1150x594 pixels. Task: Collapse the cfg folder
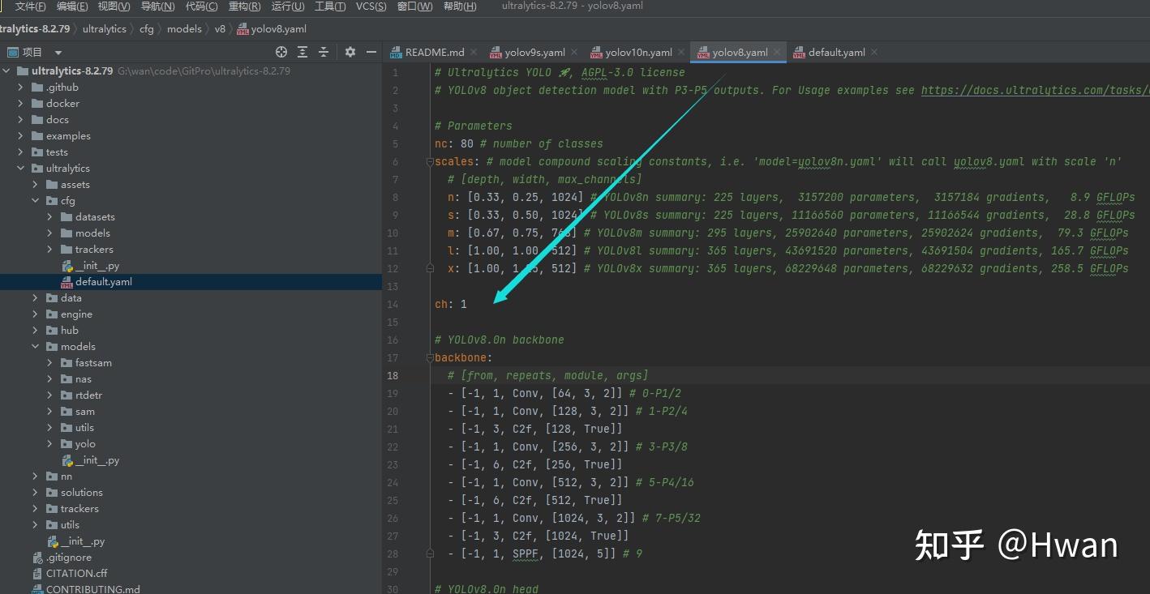(36, 201)
